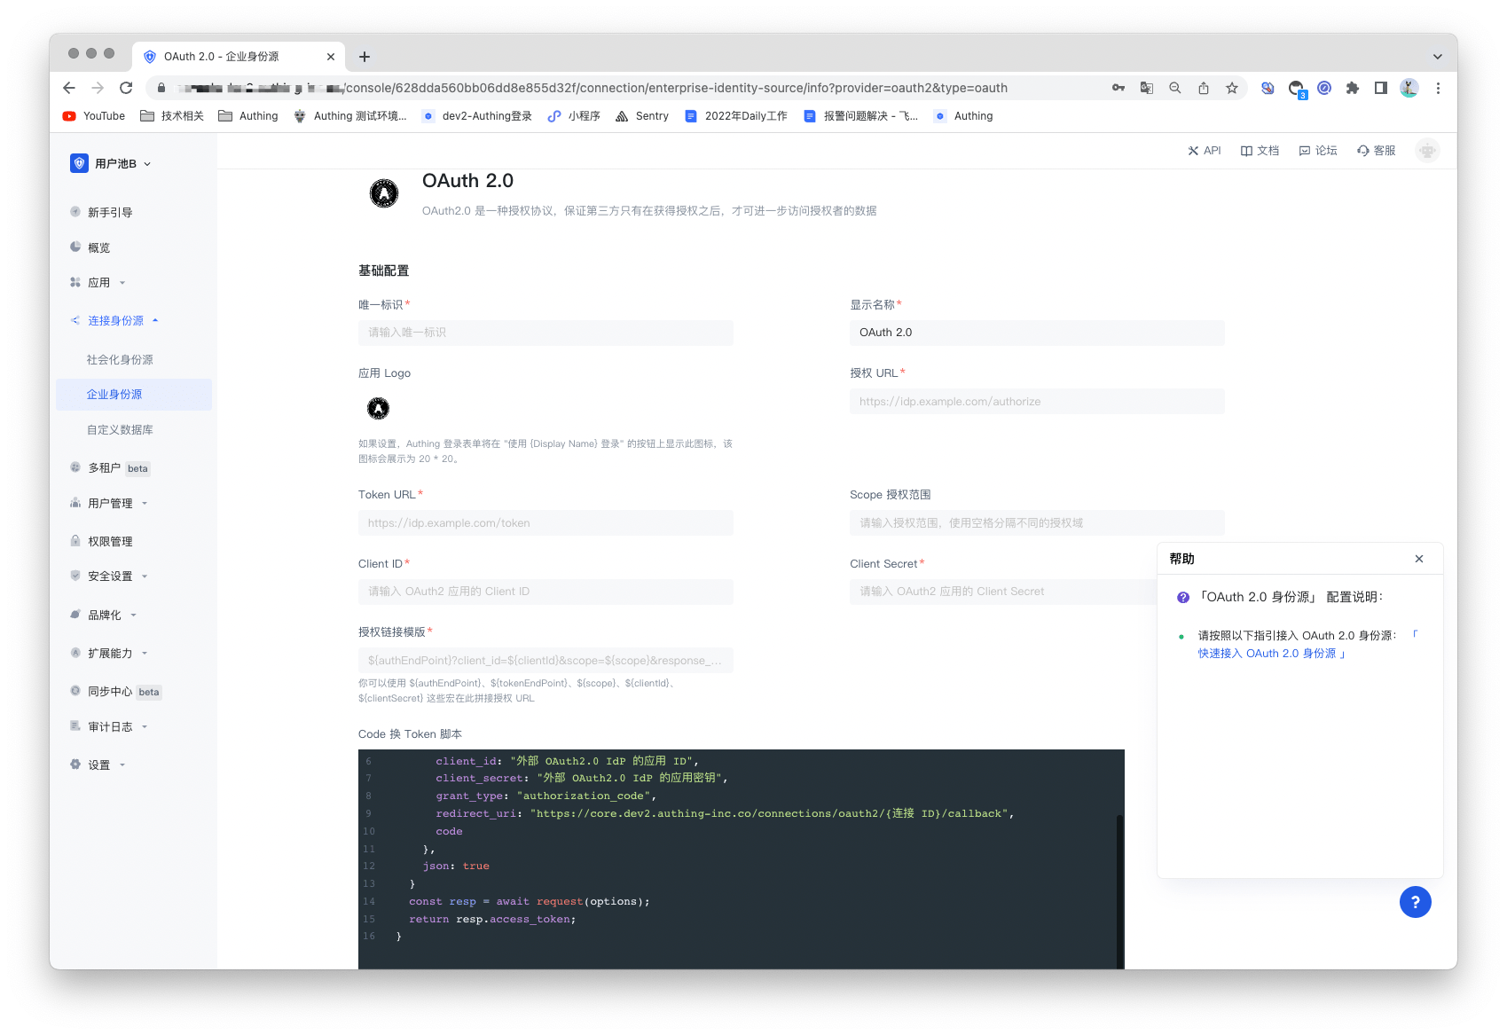1507x1035 pixels.
Task: Select 社会化身份源 in the sidebar
Action: (x=120, y=360)
